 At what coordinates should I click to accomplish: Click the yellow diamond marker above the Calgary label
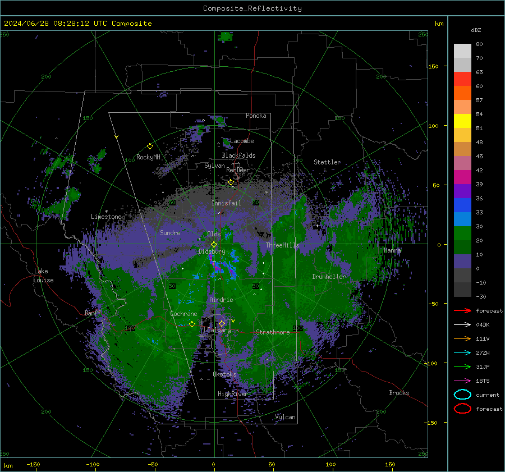point(222,323)
